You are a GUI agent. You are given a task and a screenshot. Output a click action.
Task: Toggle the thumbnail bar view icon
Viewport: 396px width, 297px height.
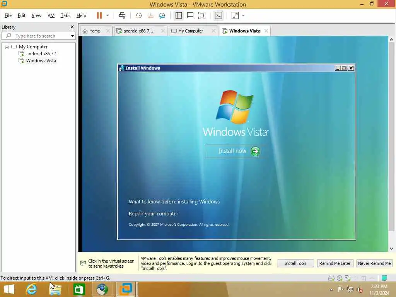[190, 15]
